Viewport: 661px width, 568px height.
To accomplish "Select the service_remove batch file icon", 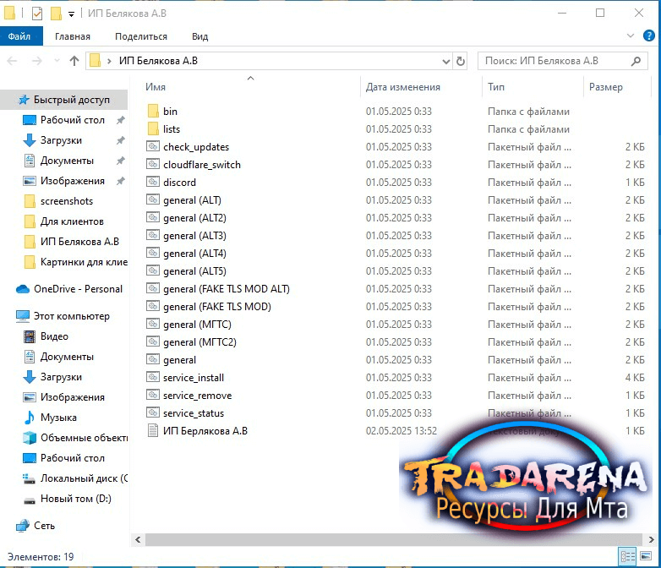I will 153,395.
